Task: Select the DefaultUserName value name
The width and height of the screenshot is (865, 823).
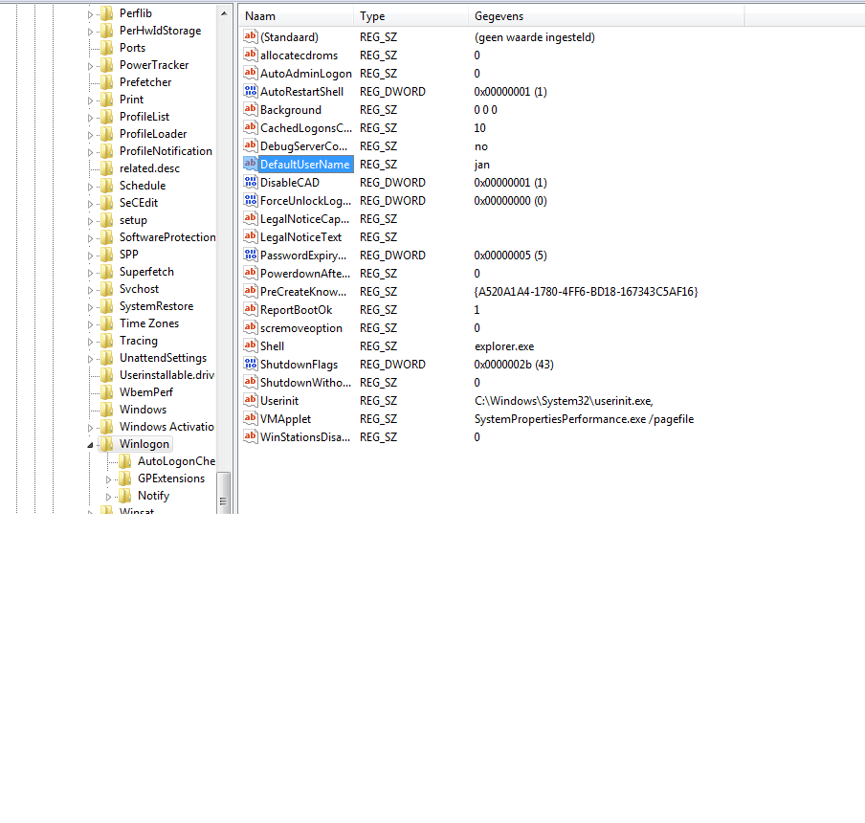Action: (x=305, y=165)
